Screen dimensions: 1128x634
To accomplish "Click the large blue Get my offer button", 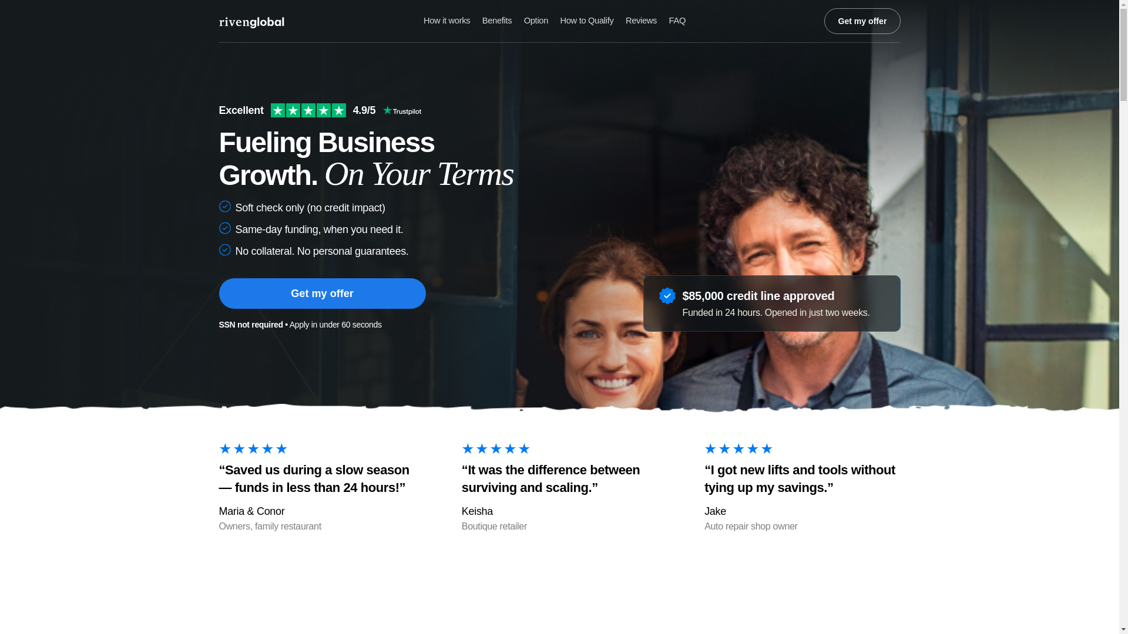I will pyautogui.click(x=322, y=294).
